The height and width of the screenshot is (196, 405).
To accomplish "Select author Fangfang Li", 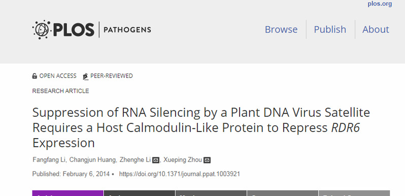I will click(49, 160).
